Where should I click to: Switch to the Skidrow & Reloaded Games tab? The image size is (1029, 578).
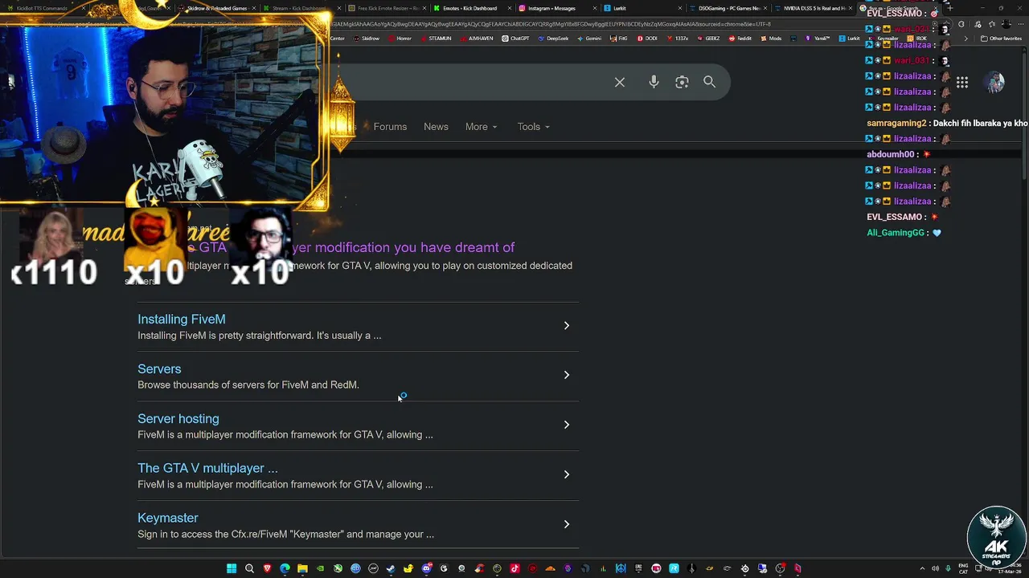(217, 8)
